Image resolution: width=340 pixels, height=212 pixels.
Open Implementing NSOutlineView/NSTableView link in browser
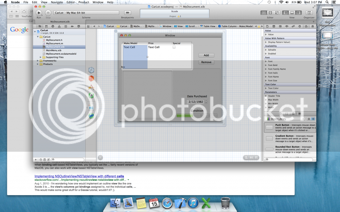tap(79, 176)
